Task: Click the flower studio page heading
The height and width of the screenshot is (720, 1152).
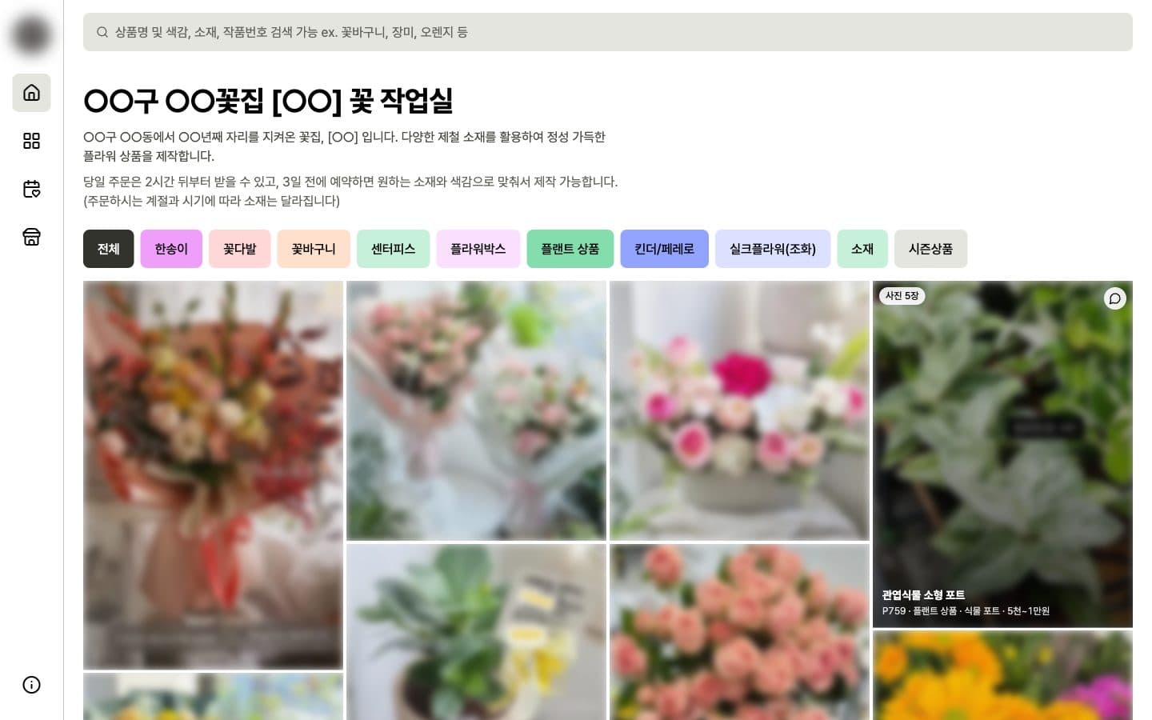Action: pos(268,101)
